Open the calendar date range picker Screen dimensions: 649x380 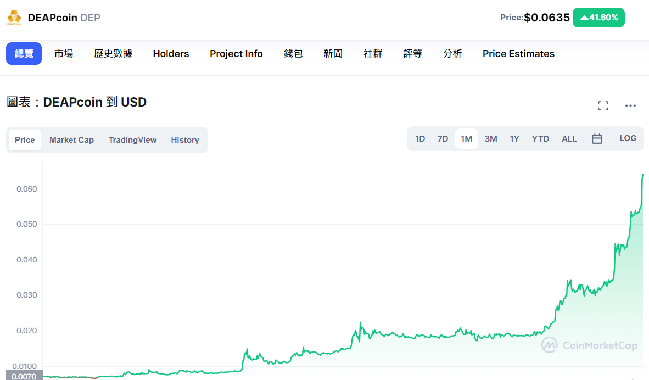[x=597, y=139]
